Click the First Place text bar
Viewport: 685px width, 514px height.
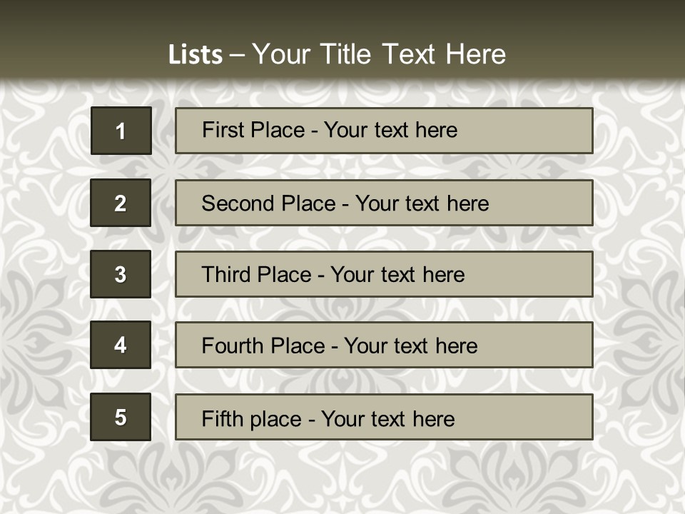[384, 131]
